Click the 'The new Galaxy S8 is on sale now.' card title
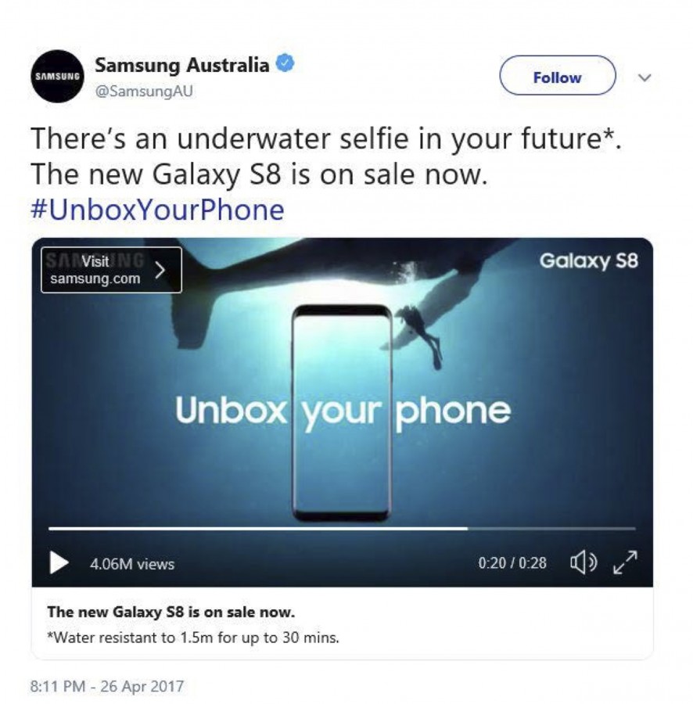 171,612
